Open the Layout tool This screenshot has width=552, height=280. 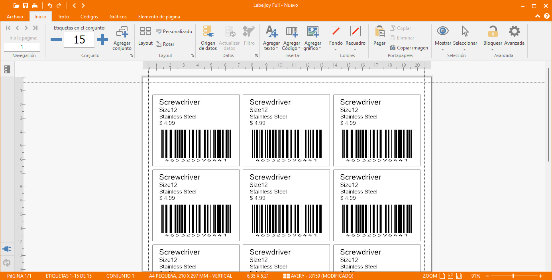pos(145,36)
